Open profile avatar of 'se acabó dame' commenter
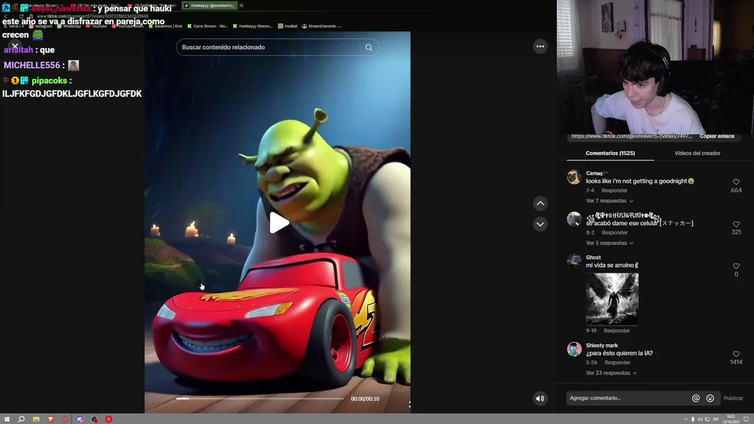 point(574,219)
